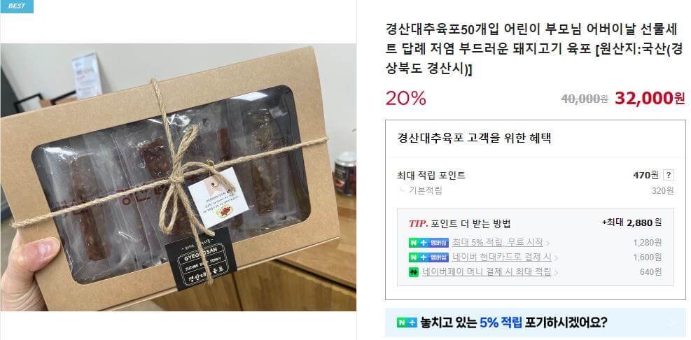Click the question mark help icon beside 470원
Screen dimensions: 691x340
669,176
